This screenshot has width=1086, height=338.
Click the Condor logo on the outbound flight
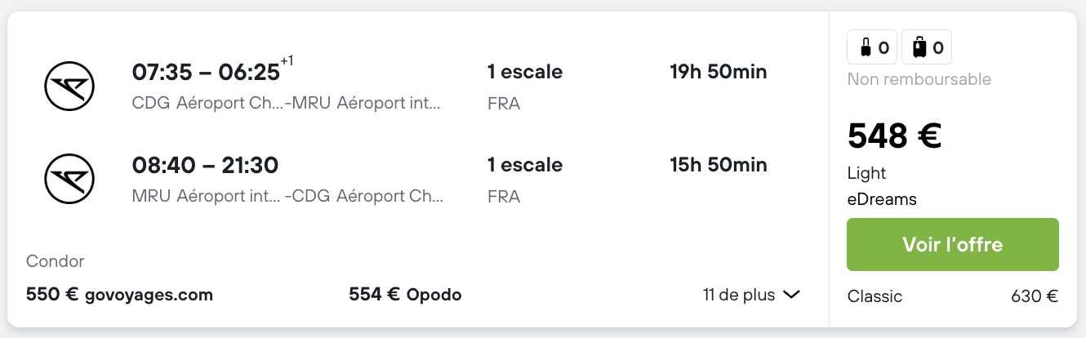[69, 86]
